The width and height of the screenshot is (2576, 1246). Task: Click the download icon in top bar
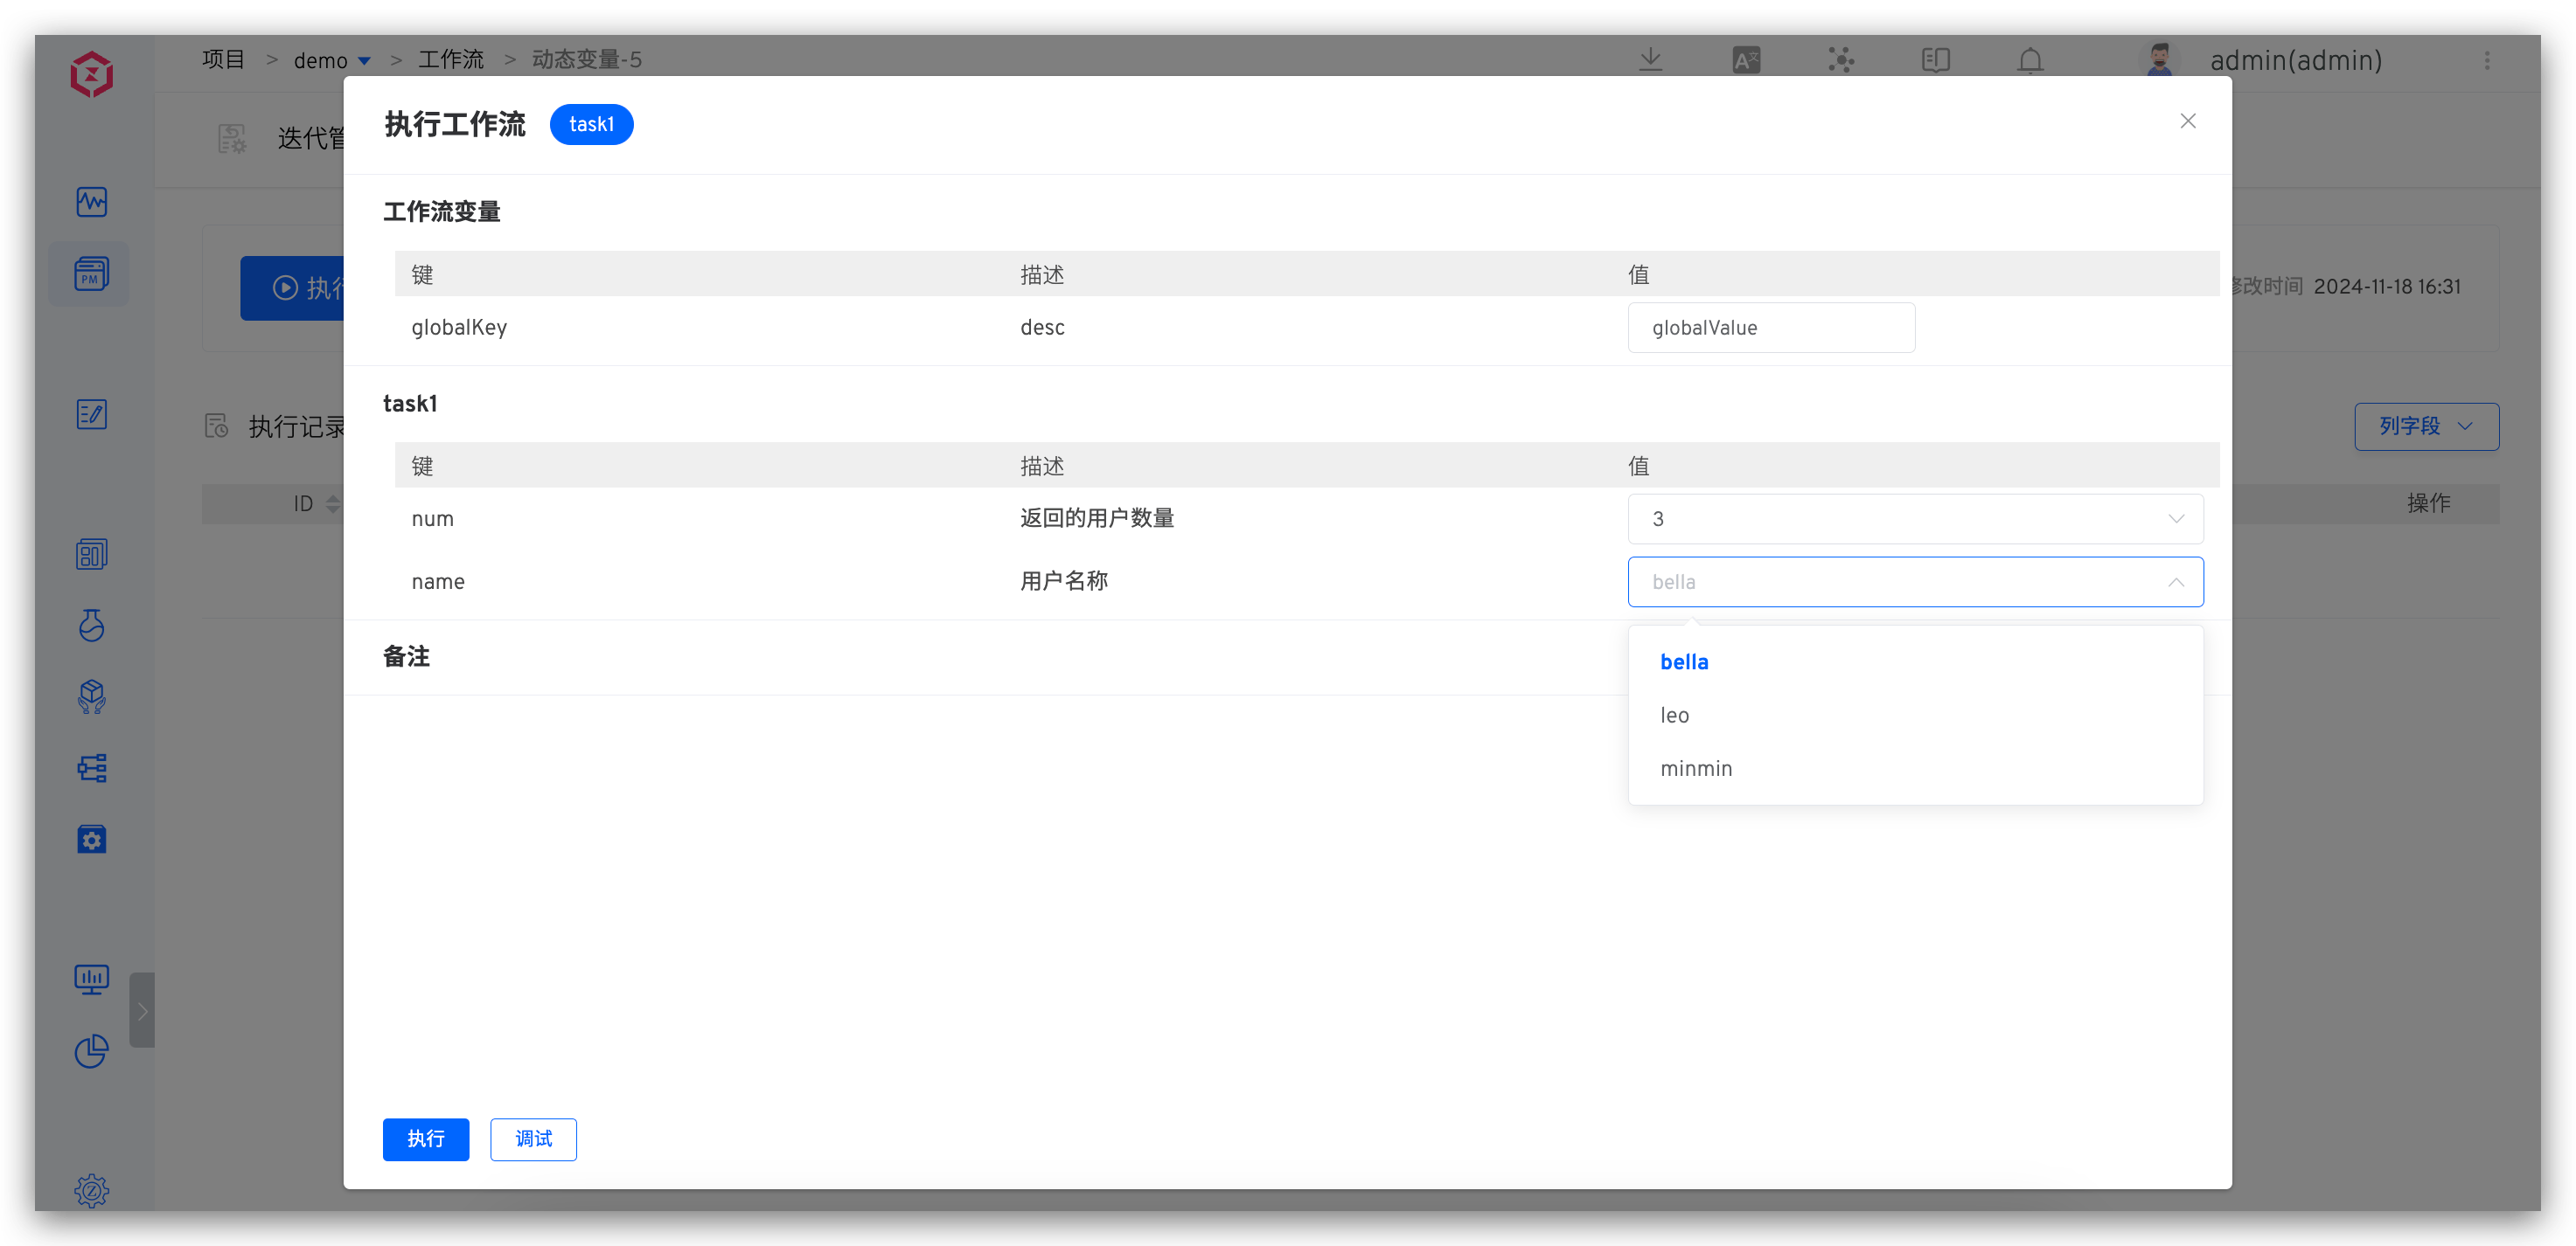1651,60
